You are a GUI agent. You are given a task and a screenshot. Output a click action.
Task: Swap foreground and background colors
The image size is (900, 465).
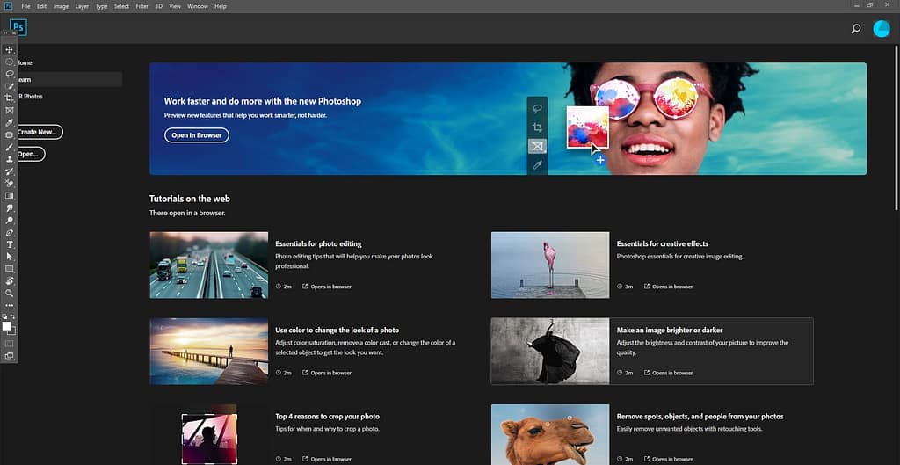(x=13, y=316)
